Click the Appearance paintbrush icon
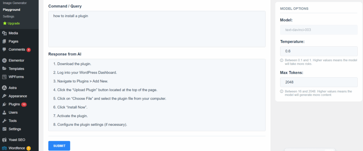The image size is (363, 151). point(4,96)
